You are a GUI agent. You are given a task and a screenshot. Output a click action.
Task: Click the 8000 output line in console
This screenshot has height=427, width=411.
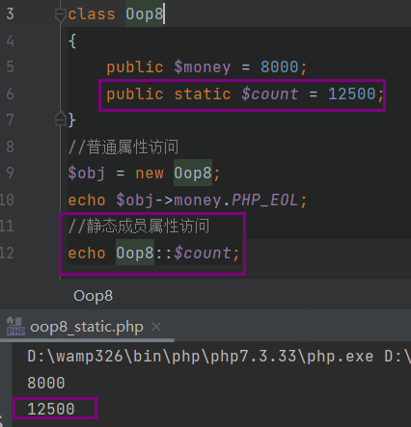(46, 383)
